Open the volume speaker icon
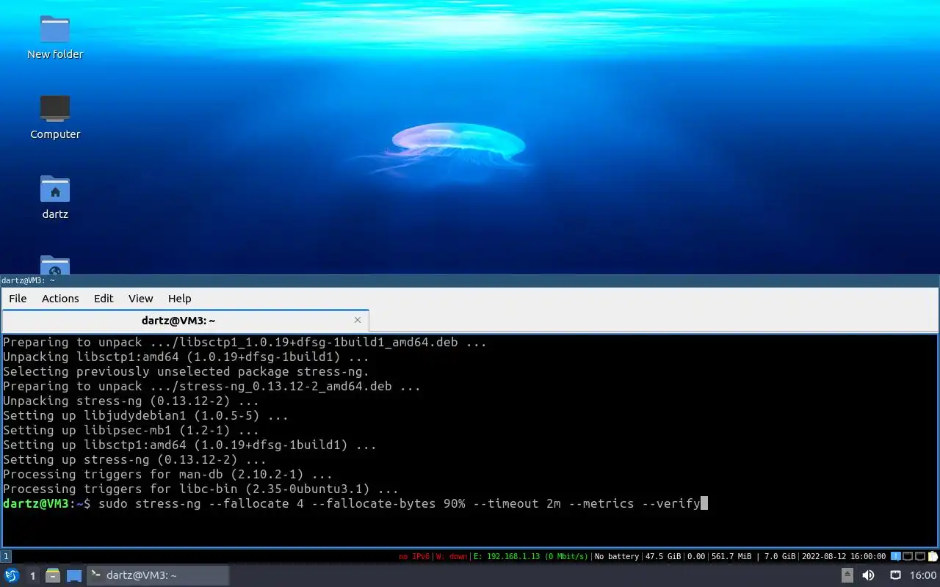The width and height of the screenshot is (940, 587). (868, 575)
